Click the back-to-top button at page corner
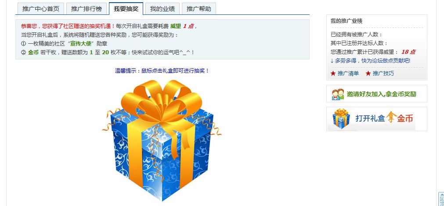Image resolution: width=444 pixels, height=206 pixels. [x=441, y=199]
